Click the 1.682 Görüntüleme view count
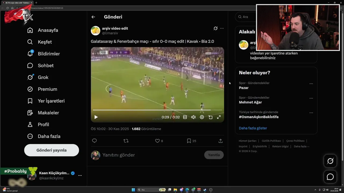 [x=146, y=129]
